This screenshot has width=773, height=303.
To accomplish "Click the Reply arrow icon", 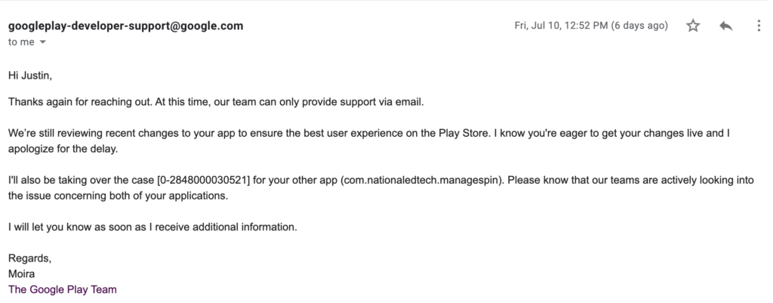I will pos(726,26).
